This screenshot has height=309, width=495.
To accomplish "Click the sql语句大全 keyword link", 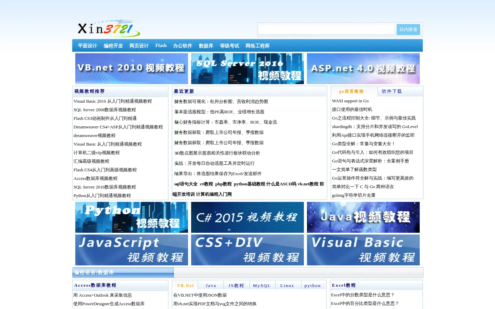I will (186, 184).
